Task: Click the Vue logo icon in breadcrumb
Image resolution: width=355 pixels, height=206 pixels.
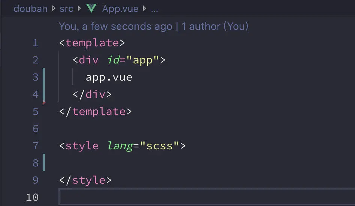Action: [91, 8]
